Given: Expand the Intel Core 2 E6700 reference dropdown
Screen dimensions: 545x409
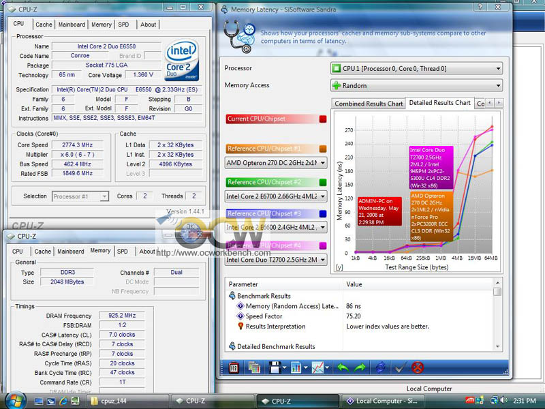Looking at the screenshot, I should [276, 196].
